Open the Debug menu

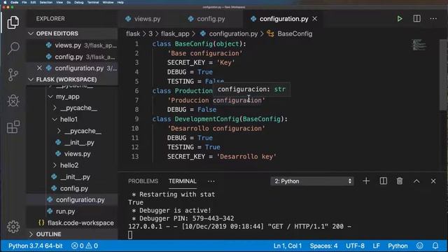coord(79,2)
